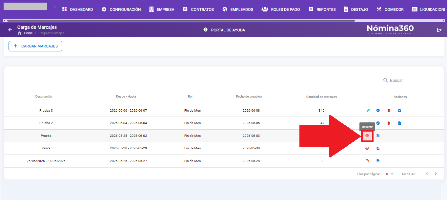Click the creation date 2026-05-28
Viewport: 447px width, 200px height.
coord(251,161)
